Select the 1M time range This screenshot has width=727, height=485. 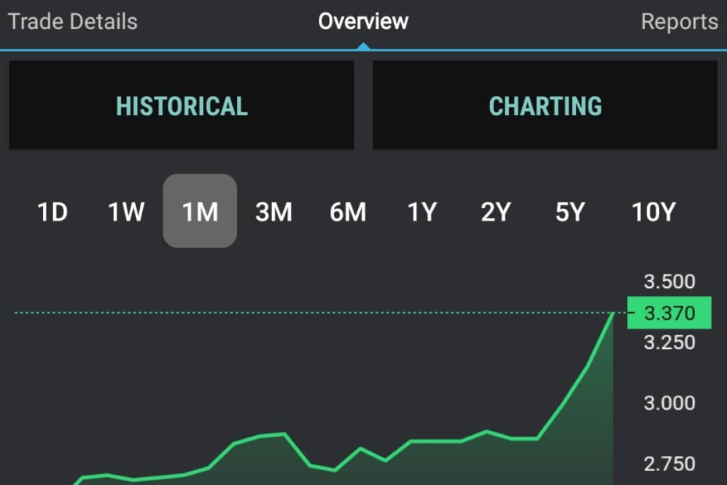point(200,210)
